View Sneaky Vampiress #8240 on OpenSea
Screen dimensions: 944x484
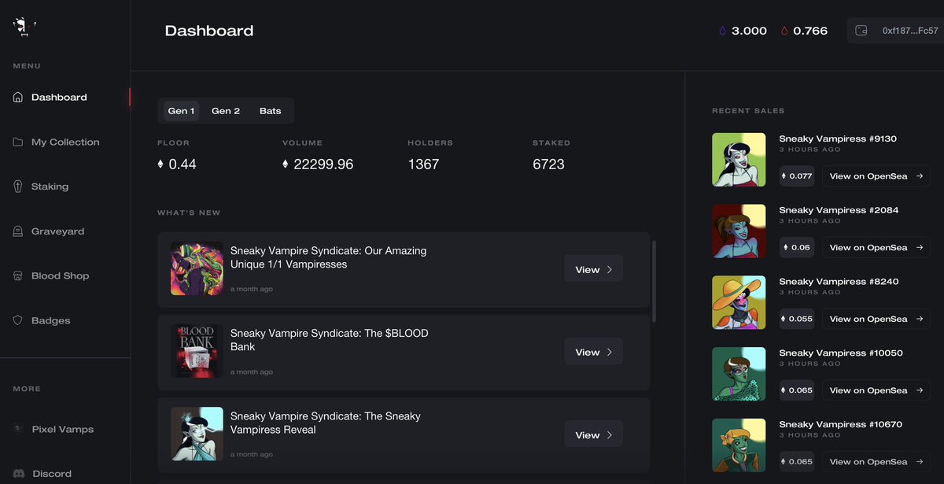coord(876,320)
